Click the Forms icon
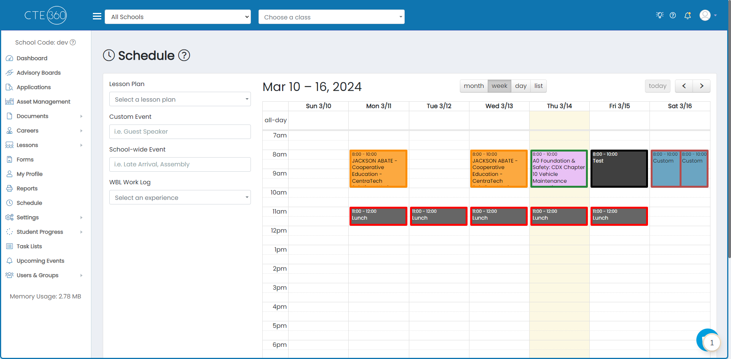 pos(10,160)
